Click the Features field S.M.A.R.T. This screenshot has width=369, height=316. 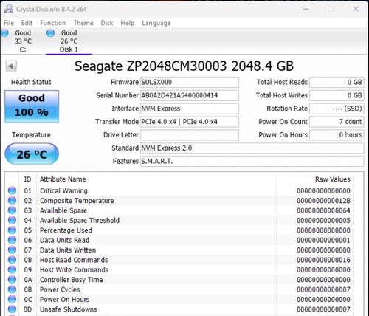pos(252,162)
